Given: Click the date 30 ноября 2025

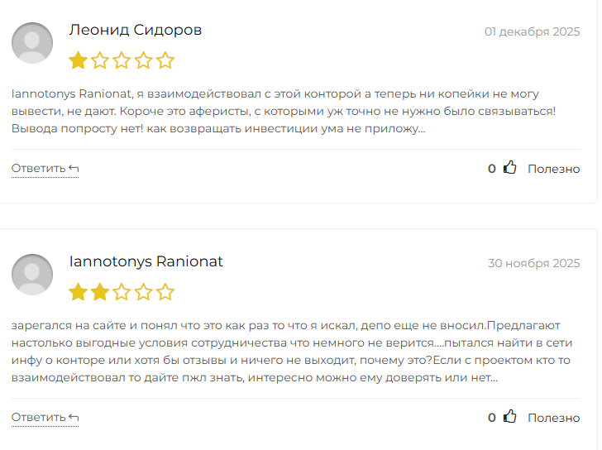Looking at the screenshot, I should pos(533,264).
